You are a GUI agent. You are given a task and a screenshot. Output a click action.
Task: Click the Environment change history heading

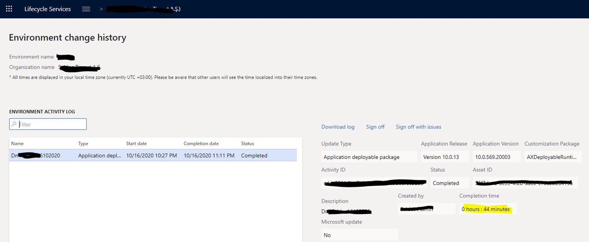(x=67, y=37)
